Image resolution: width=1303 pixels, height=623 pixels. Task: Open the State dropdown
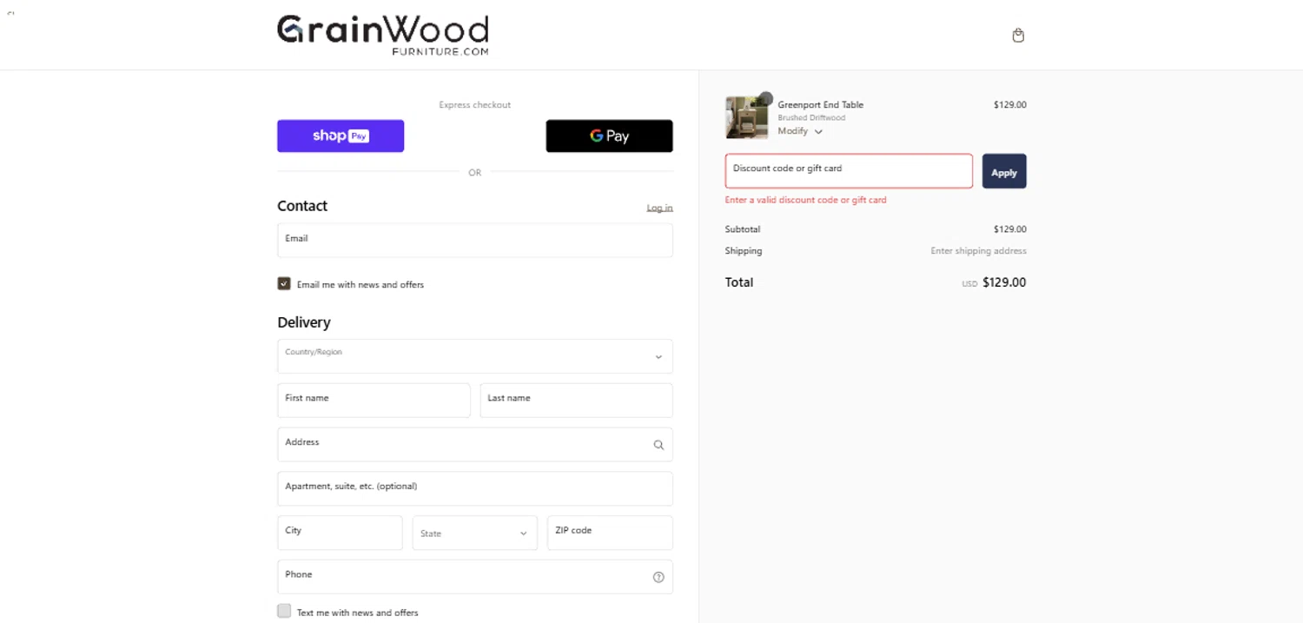click(474, 533)
